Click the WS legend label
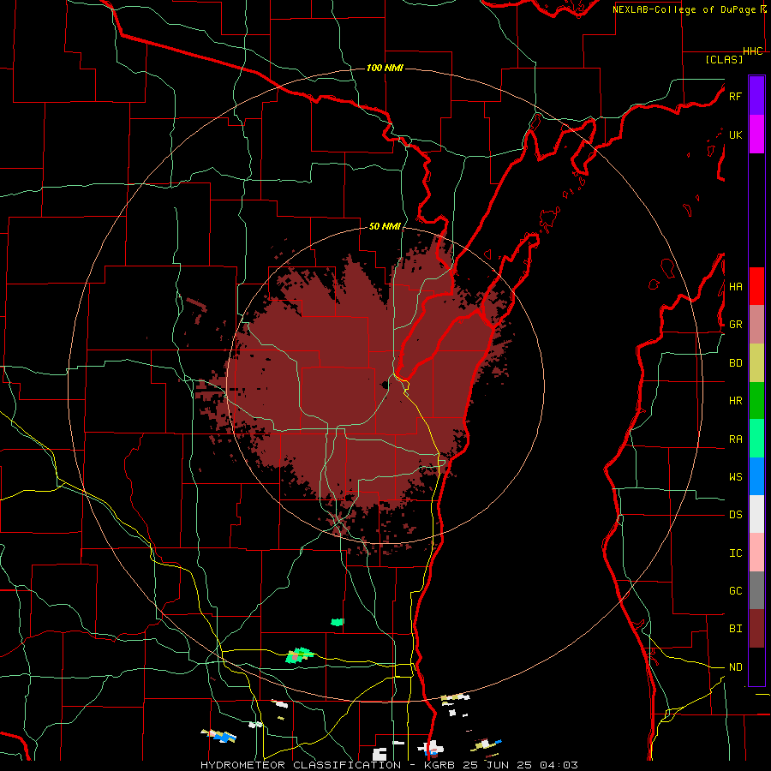The image size is (771, 771). point(735,476)
